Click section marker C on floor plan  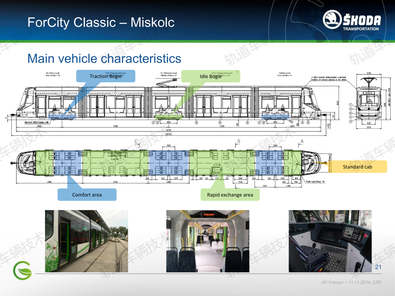click(x=136, y=141)
